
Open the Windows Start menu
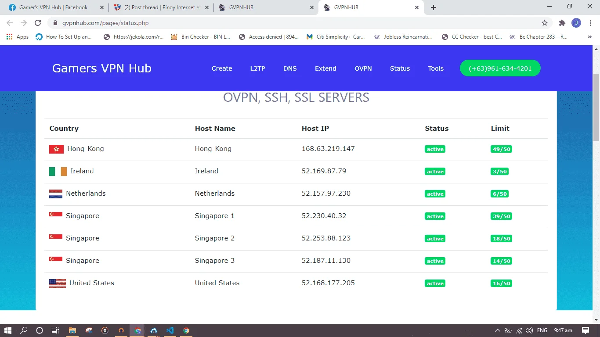tap(8, 330)
